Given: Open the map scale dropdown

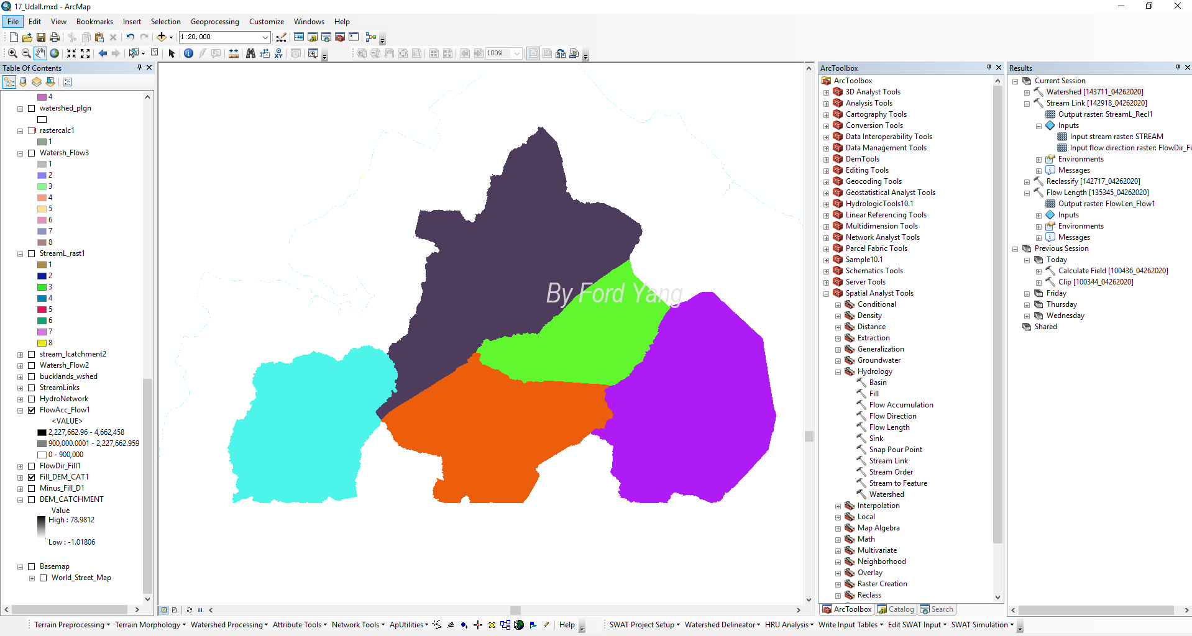Looking at the screenshot, I should pos(265,37).
